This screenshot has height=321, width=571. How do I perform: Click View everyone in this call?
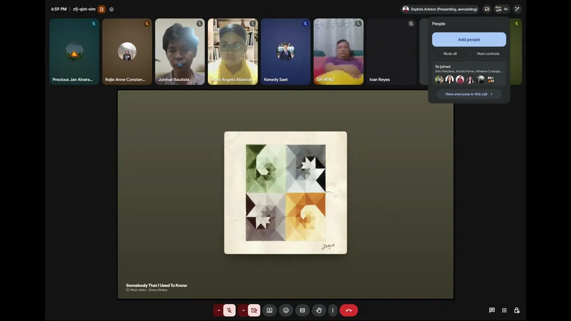click(x=469, y=94)
